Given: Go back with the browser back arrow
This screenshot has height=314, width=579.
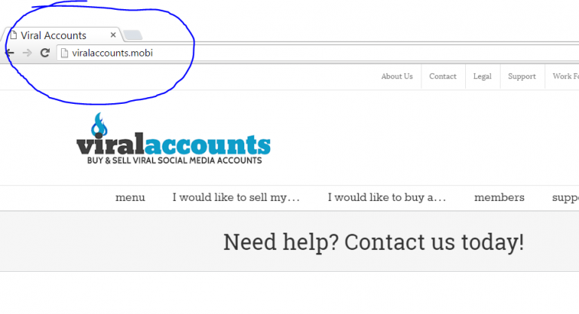Looking at the screenshot, I should tap(10, 53).
